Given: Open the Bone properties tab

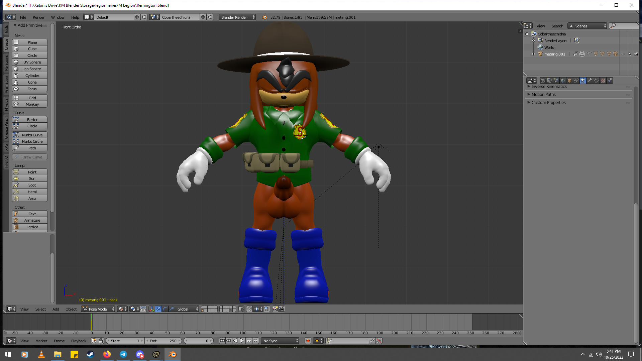Looking at the screenshot, I should click(x=590, y=81).
